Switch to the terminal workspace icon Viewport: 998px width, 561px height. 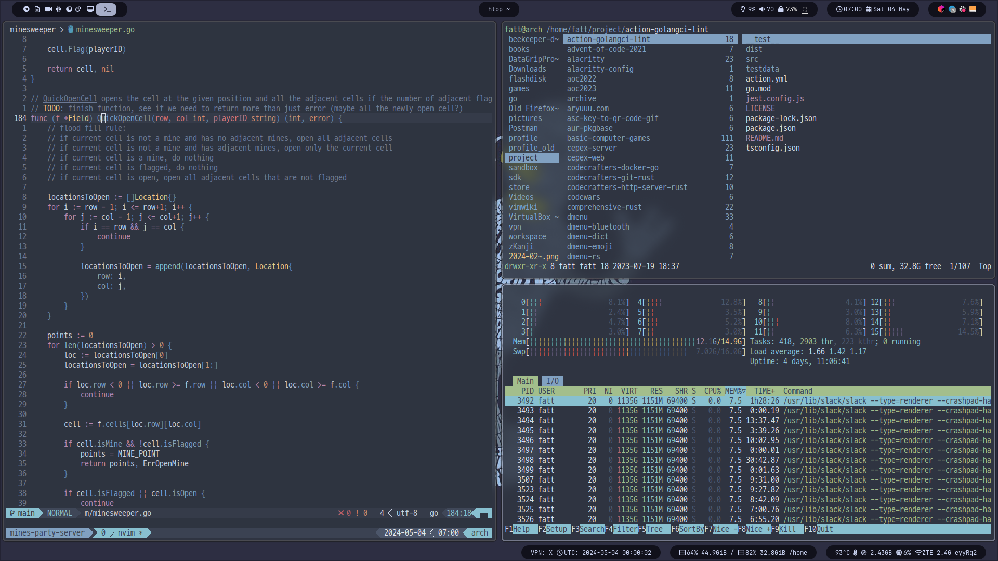(106, 9)
